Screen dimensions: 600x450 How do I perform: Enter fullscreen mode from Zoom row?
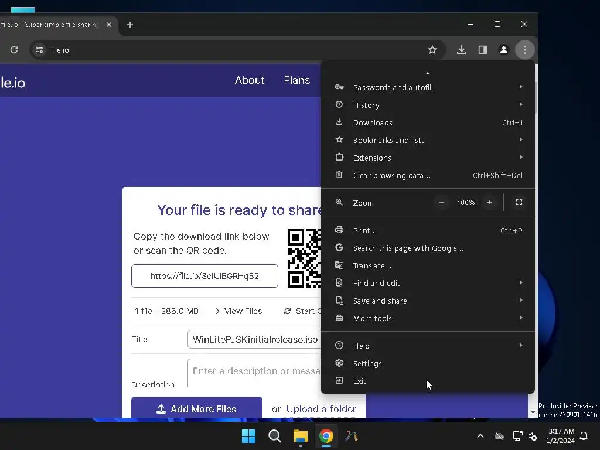click(x=519, y=202)
